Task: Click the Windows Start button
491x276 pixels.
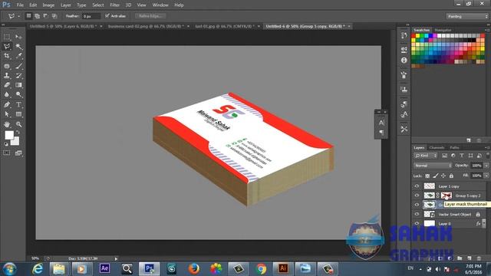Action: click(10, 269)
